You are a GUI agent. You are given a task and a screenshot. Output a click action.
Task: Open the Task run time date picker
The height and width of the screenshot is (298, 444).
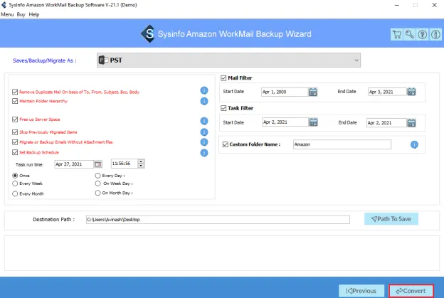coord(98,164)
